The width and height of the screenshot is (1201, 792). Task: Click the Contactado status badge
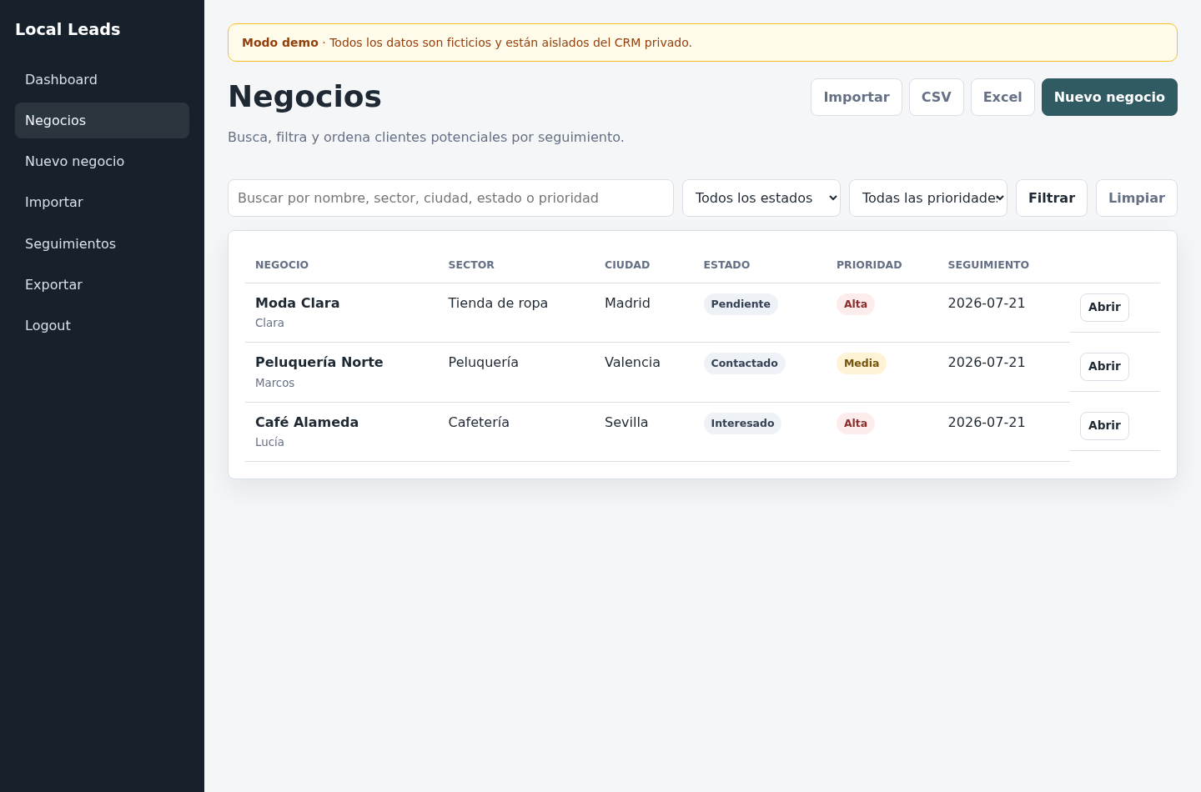[744, 363]
